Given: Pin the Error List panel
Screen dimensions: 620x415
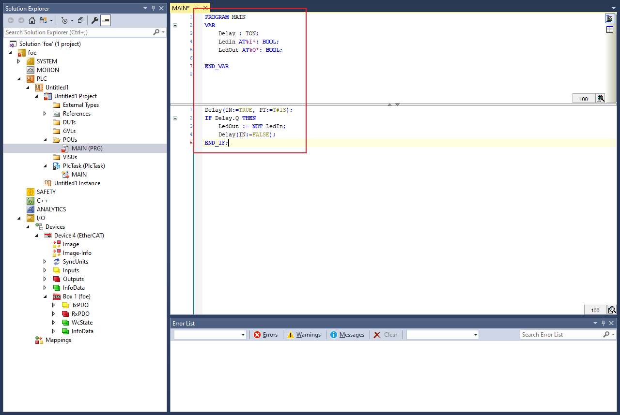Looking at the screenshot, I should (603, 323).
